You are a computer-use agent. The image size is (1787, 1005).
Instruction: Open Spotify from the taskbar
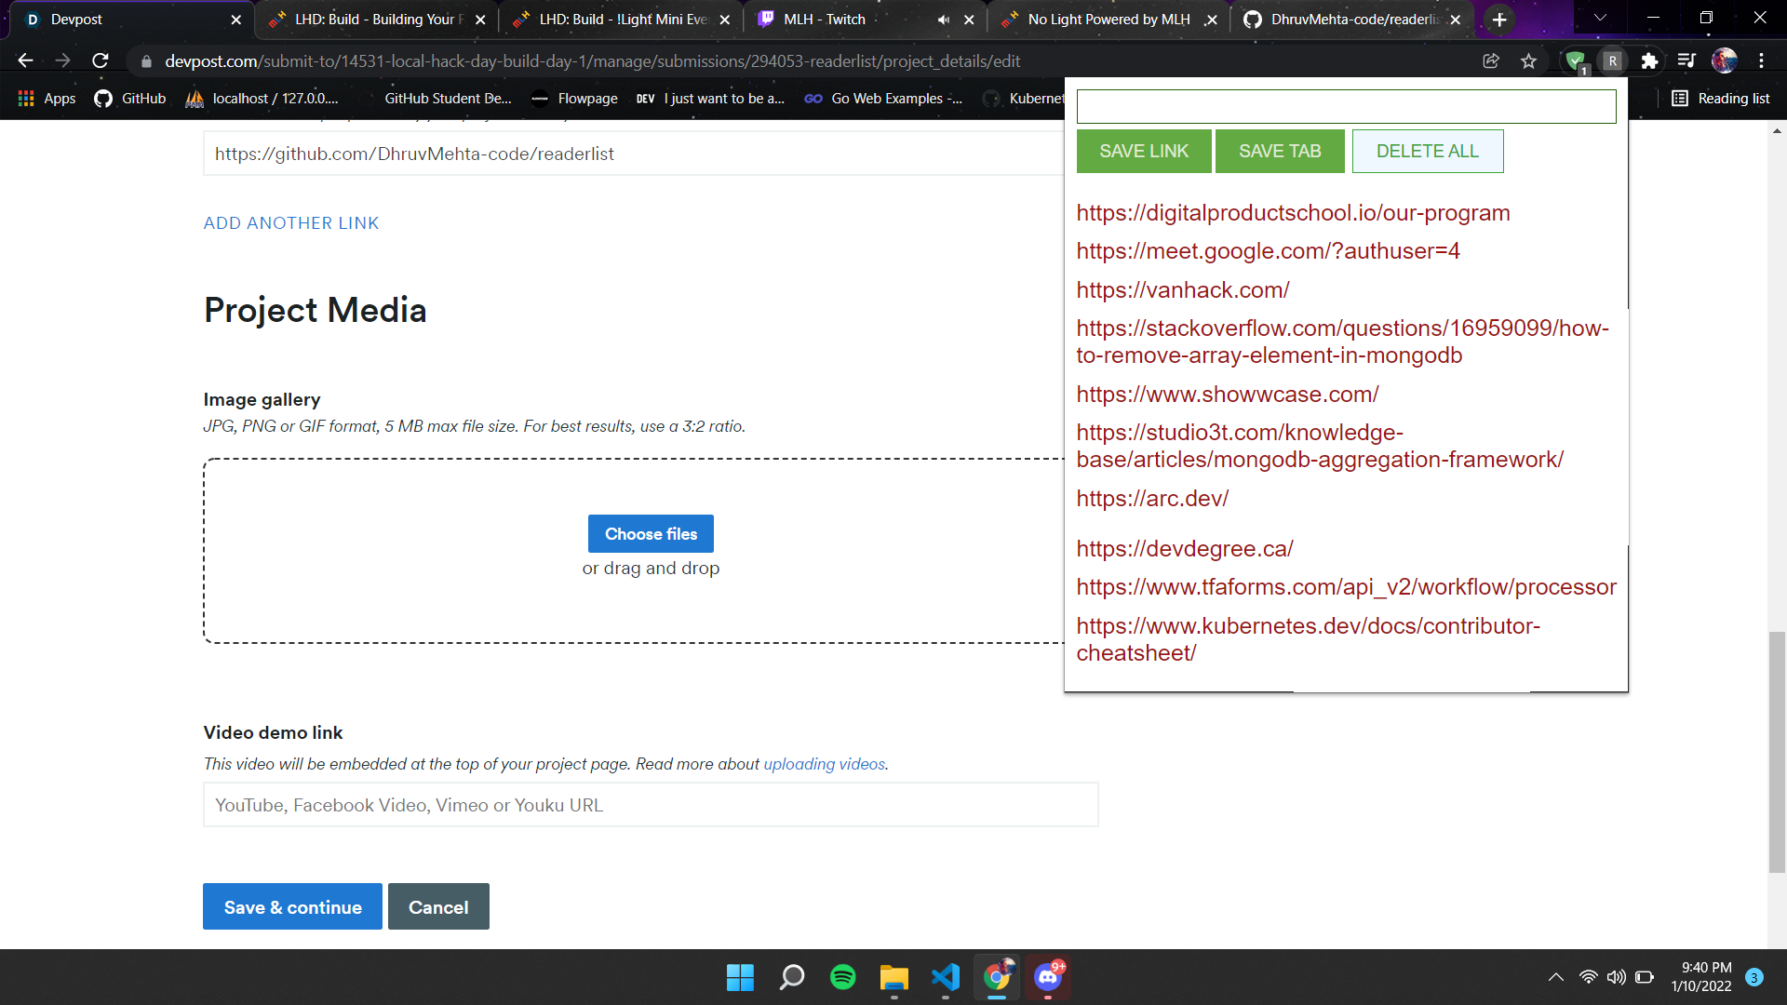pos(842,977)
